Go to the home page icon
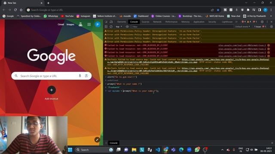This screenshot has width=275, height=154. pyautogui.click(x=21, y=10)
